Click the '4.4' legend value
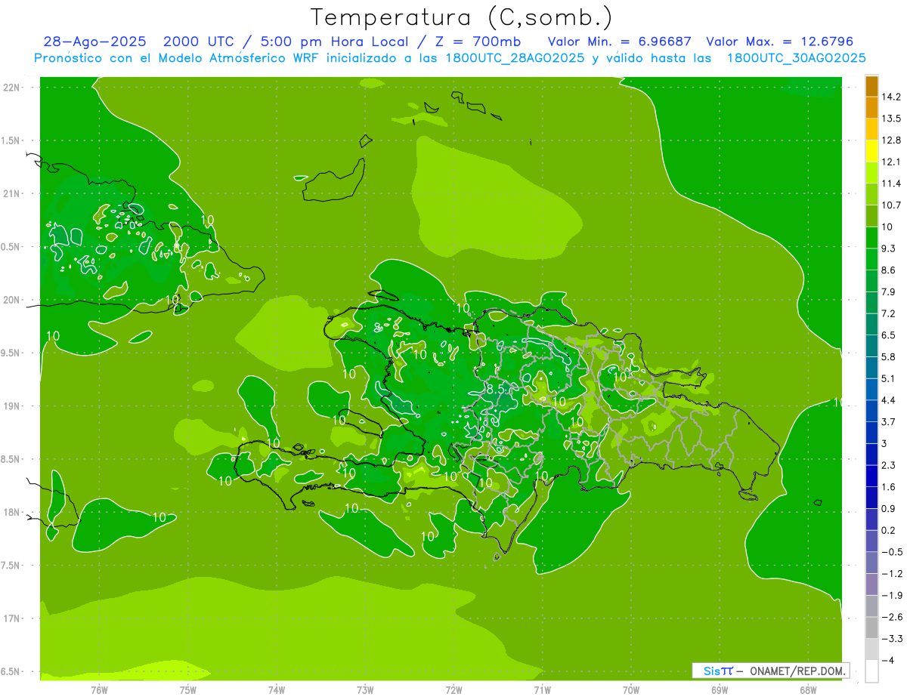Viewport: 907px width, 700px height. 889,400
